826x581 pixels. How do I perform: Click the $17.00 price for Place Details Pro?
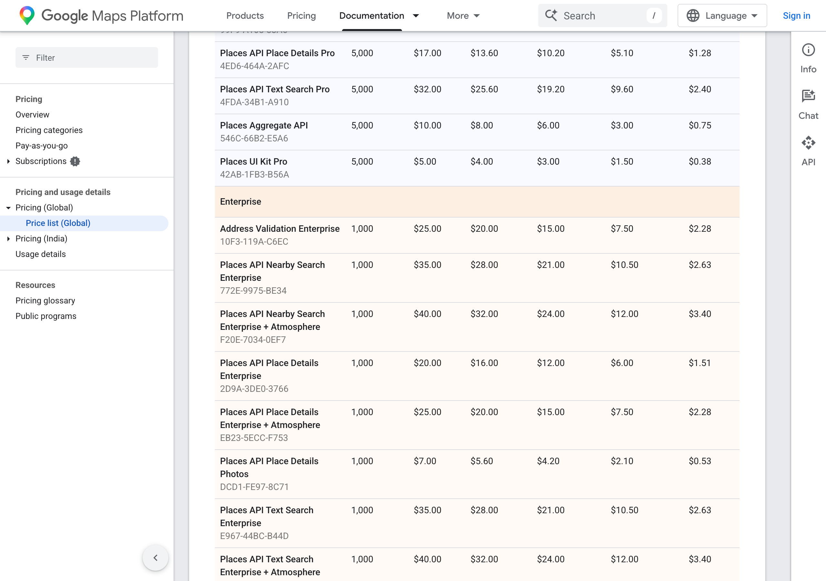[428, 53]
